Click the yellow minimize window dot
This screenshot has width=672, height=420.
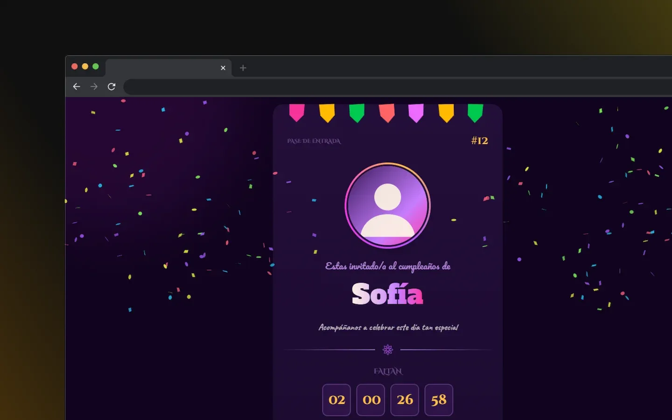click(85, 66)
